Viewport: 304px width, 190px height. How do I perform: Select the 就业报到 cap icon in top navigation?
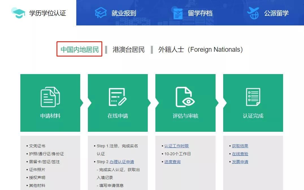tap(100, 12)
